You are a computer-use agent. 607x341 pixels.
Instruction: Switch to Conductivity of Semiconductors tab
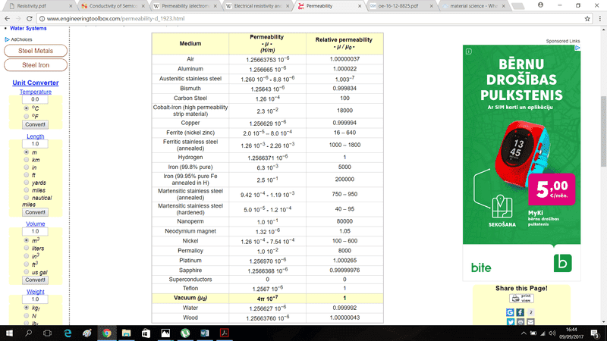pyautogui.click(x=112, y=6)
